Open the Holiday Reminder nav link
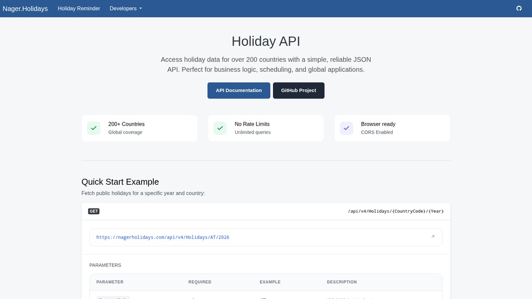532x299 pixels. pyautogui.click(x=79, y=9)
